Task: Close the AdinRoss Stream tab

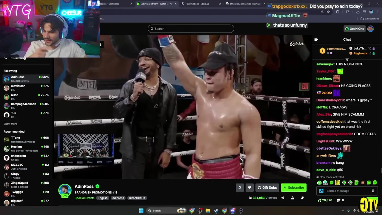Action: pyautogui.click(x=175, y=4)
